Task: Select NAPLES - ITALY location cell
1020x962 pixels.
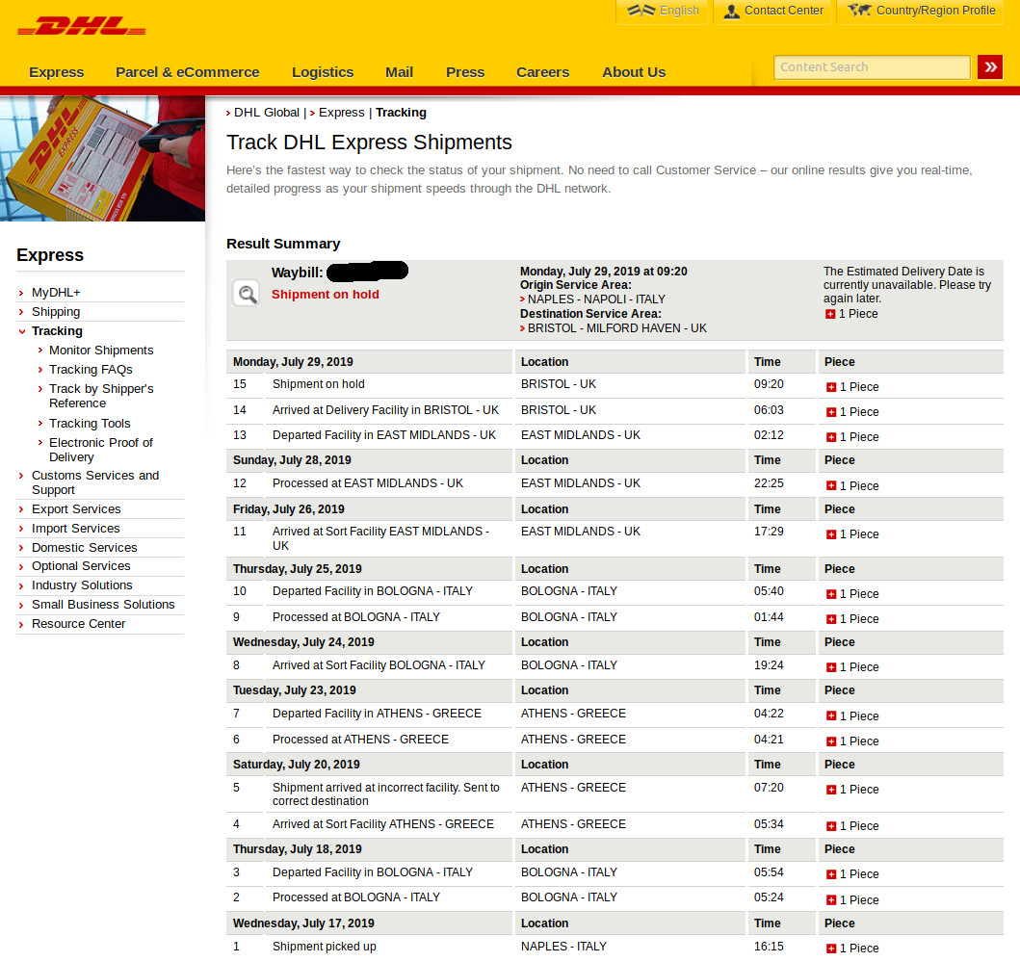Action: 563,947
